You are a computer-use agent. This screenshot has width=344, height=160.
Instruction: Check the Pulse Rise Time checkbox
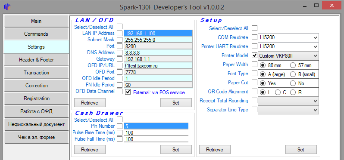[x=119, y=132]
